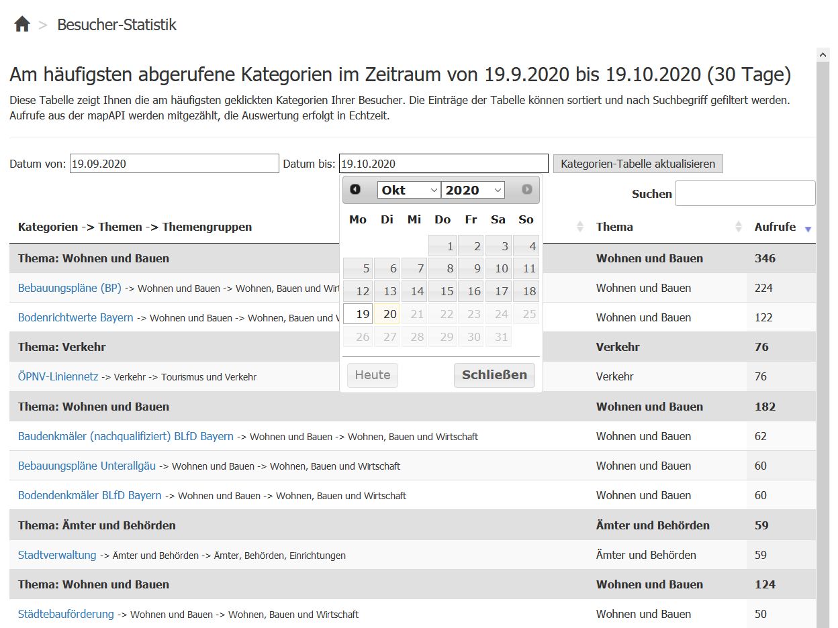838x628 pixels.
Task: Choose day 6 in the date picker
Action: click(386, 269)
